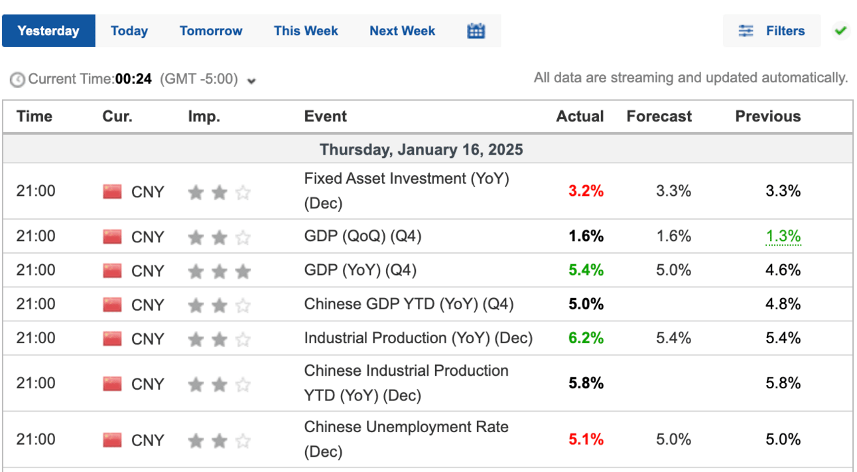The image size is (857, 472).
Task: Open the GDP (QoQ) (Q4) event
Action: 362,236
